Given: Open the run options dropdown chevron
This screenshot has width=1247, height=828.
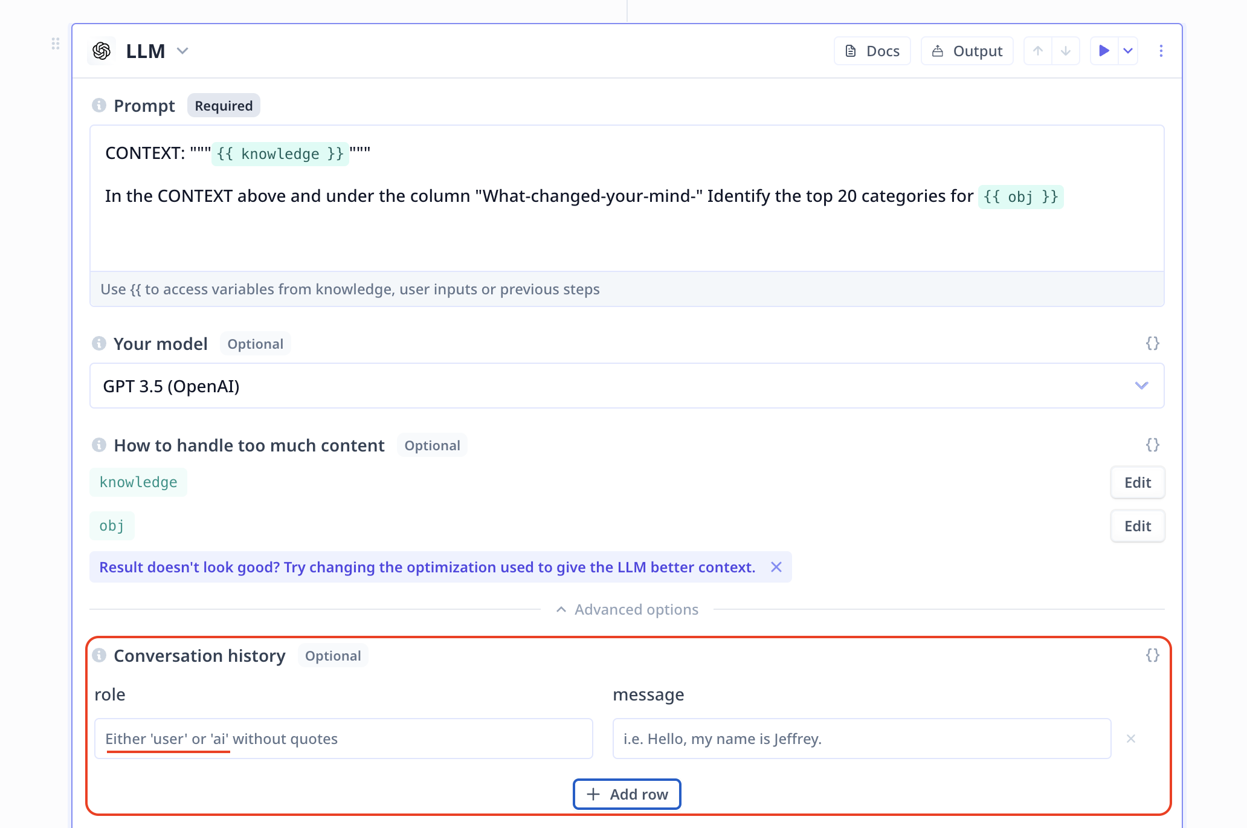Looking at the screenshot, I should 1128,51.
